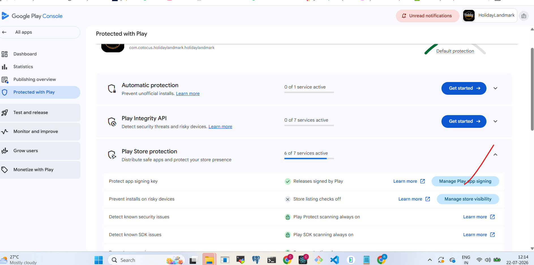Image resolution: width=534 pixels, height=265 pixels.
Task: Click Manage Play app signing
Action: (465, 181)
